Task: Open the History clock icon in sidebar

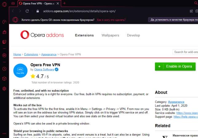Action: 4,69
